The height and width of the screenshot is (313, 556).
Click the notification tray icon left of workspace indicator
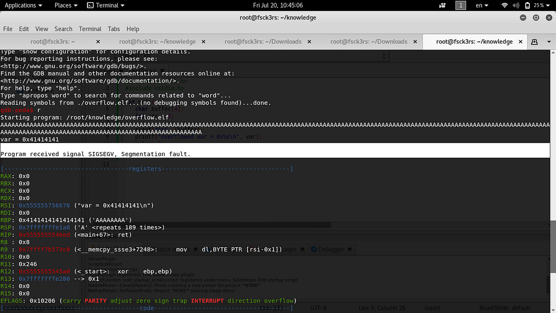(443, 5)
